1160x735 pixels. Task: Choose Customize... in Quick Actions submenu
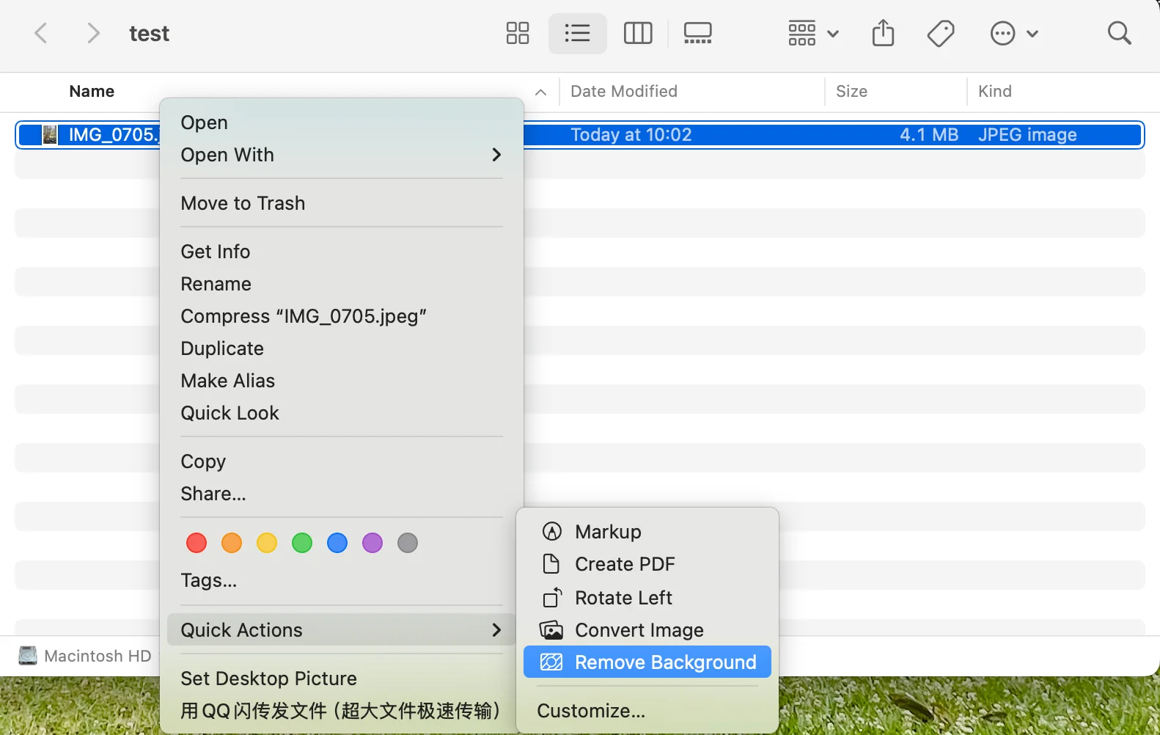[x=647, y=711]
